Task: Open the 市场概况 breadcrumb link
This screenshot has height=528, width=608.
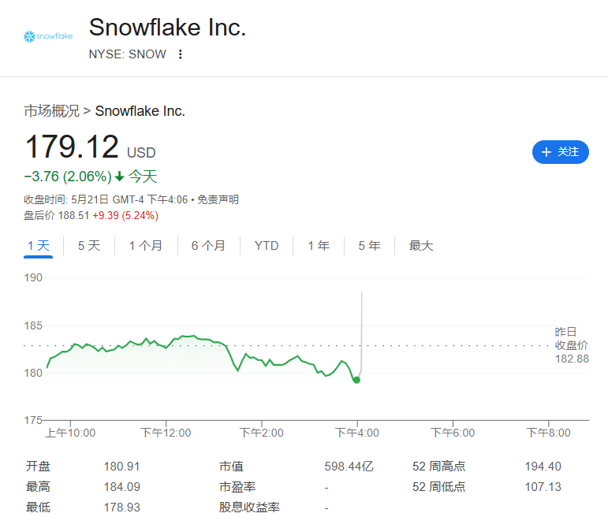Action: 51,111
